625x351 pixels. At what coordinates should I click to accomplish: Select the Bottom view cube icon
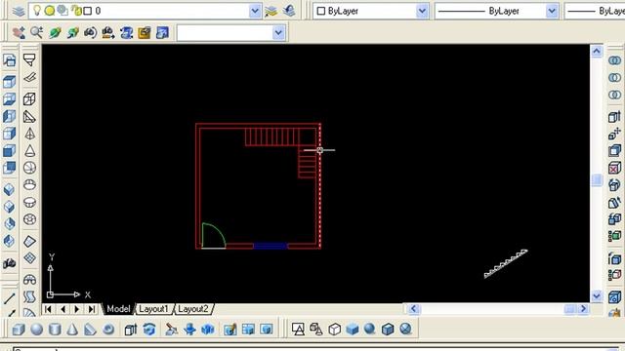(x=10, y=99)
